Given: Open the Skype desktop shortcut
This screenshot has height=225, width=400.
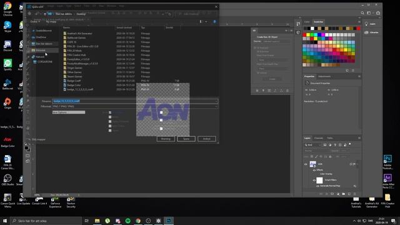Looking at the screenshot, I should click(7, 26).
